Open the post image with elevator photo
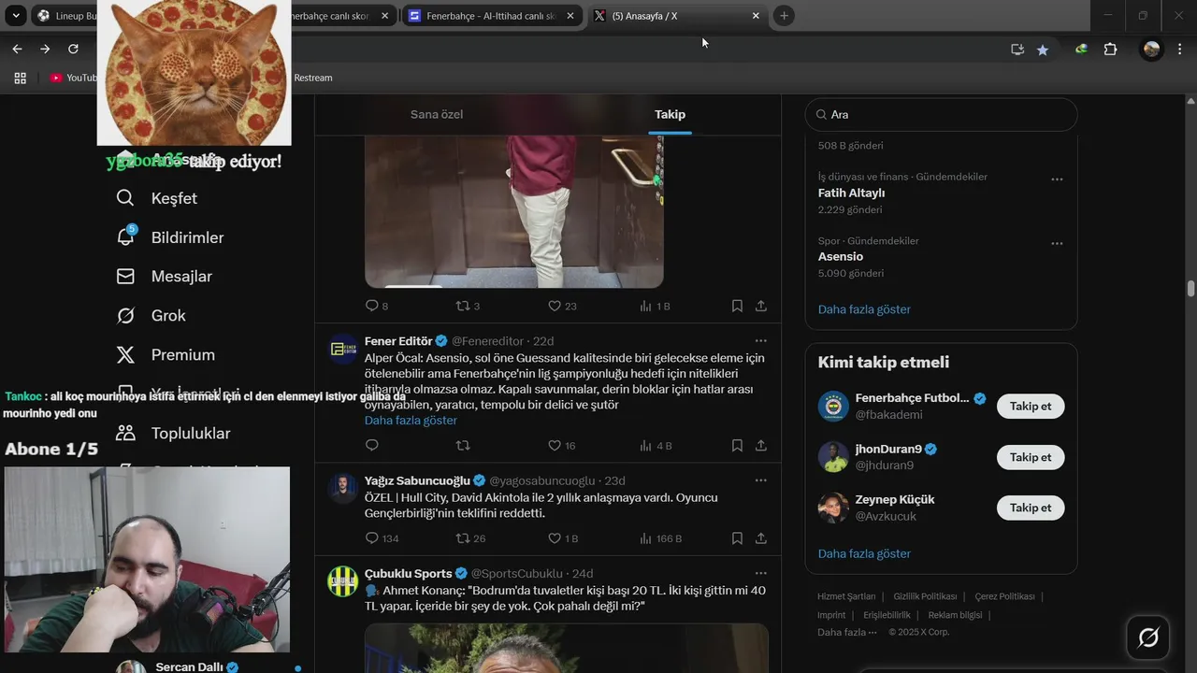 (514, 211)
